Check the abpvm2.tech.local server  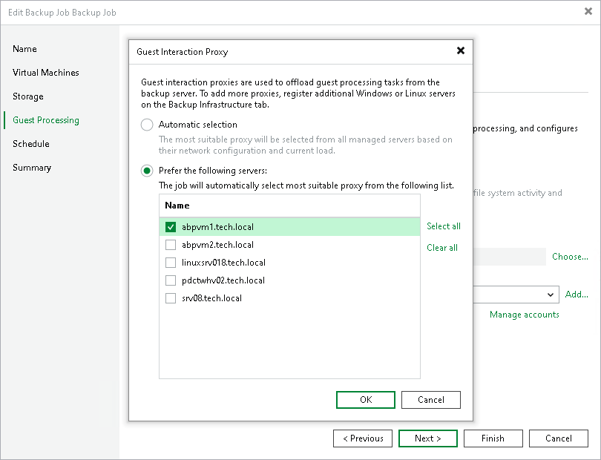(x=171, y=245)
